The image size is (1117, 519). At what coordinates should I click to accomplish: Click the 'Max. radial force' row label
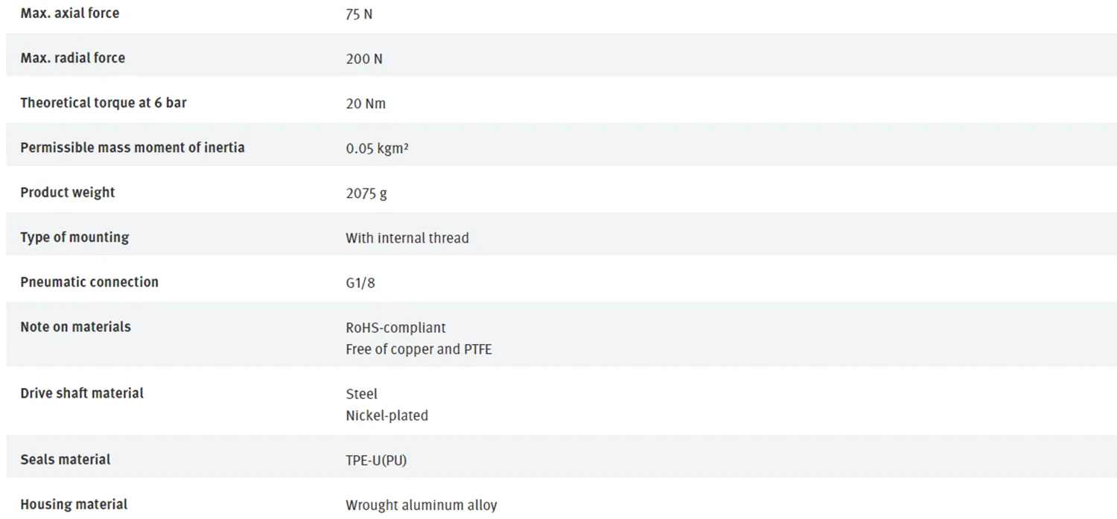(72, 58)
